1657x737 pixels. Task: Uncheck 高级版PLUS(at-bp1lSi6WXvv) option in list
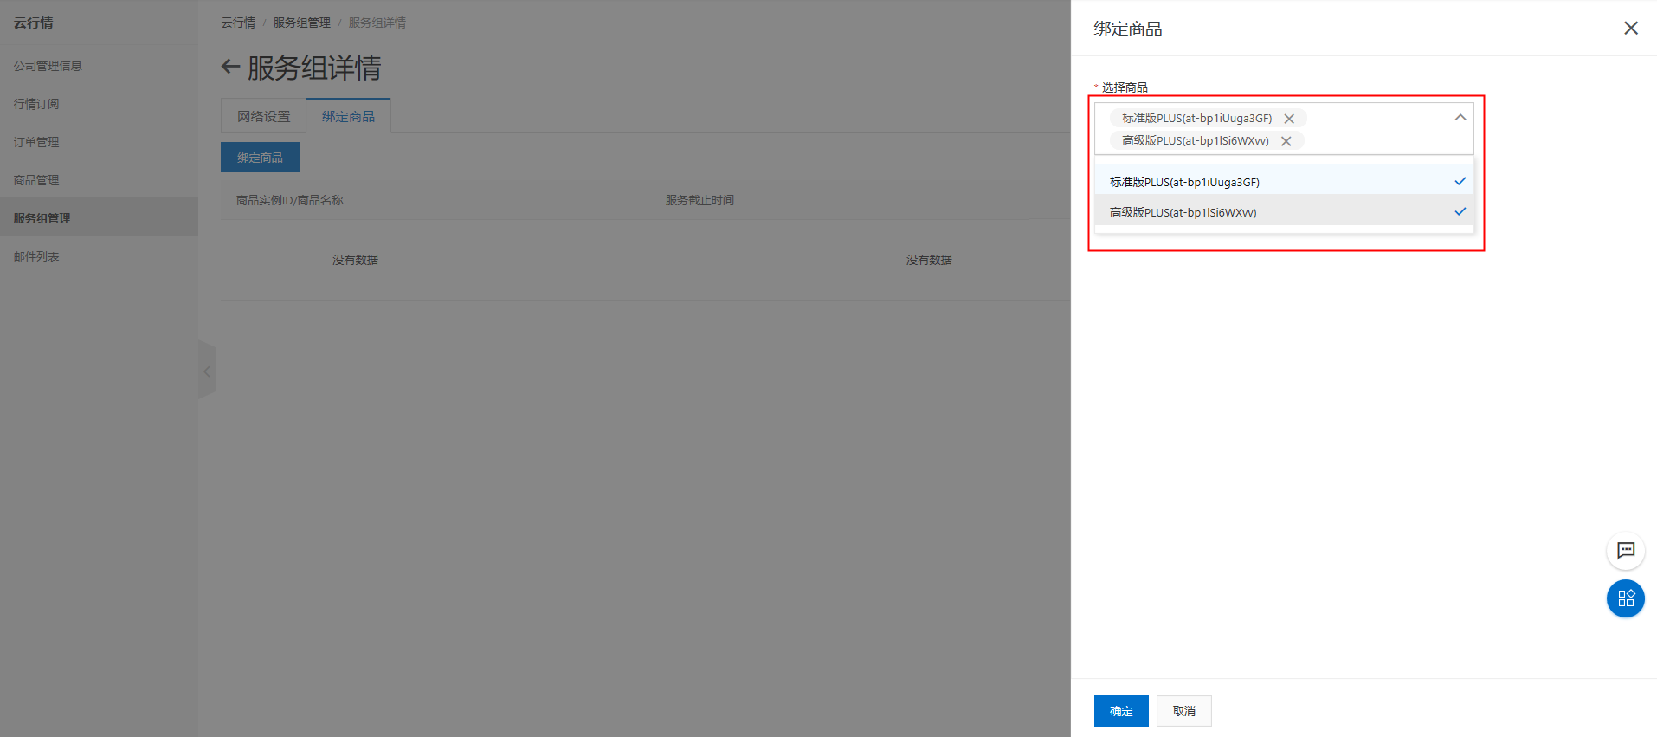1284,211
